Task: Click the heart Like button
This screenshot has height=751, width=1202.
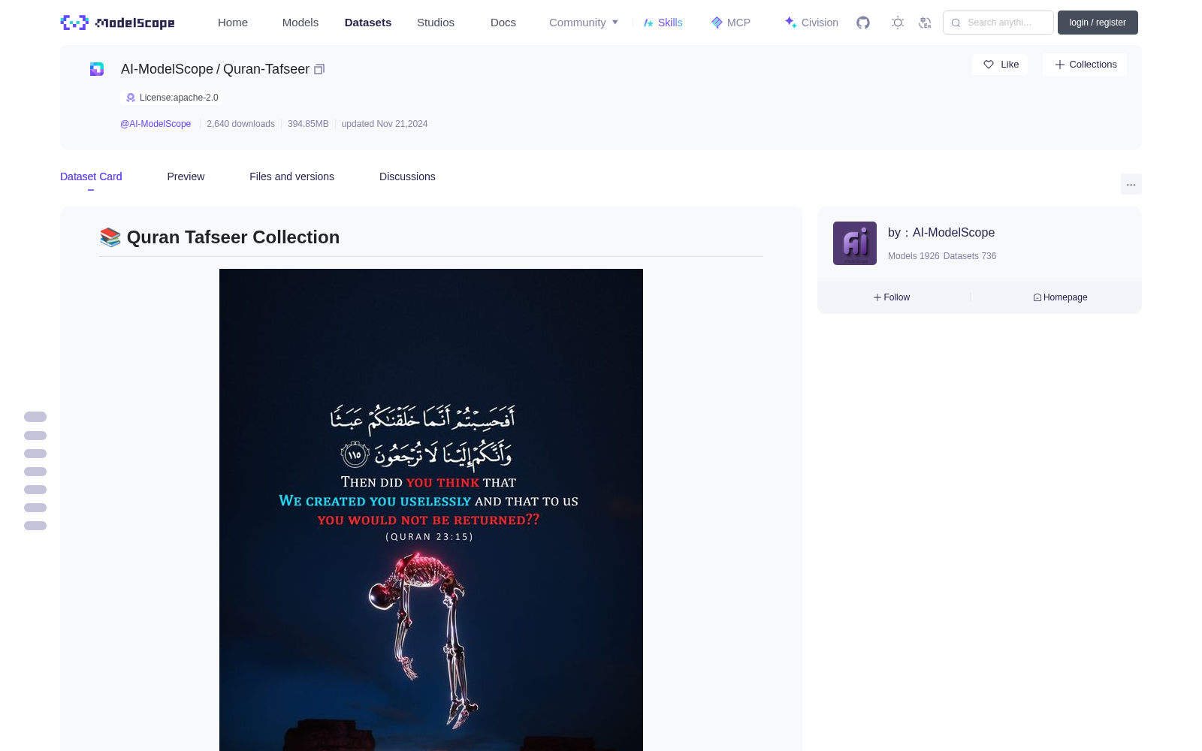Action: pos(1000,65)
